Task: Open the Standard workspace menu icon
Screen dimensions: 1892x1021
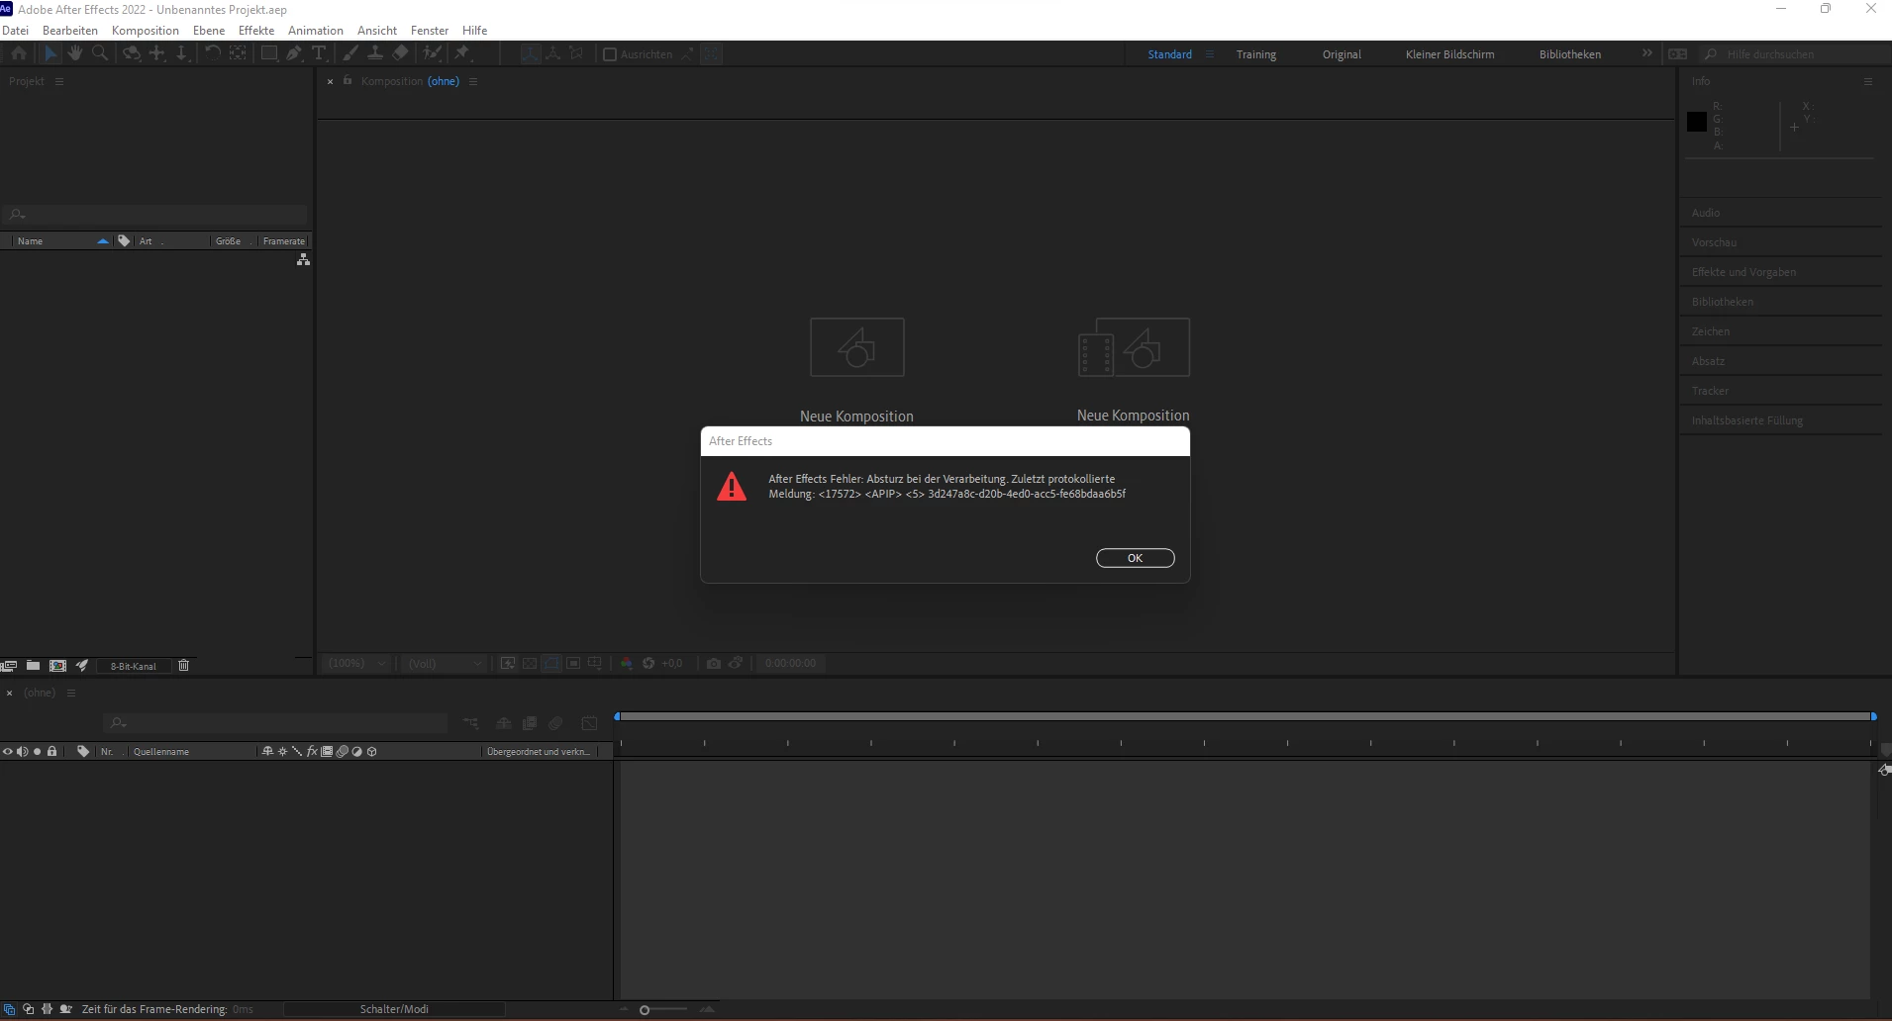Action: point(1209,54)
